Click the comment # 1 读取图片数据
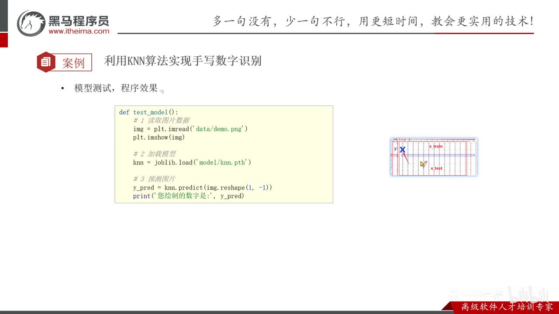Viewport: 559px width, 314px height. 161,121
